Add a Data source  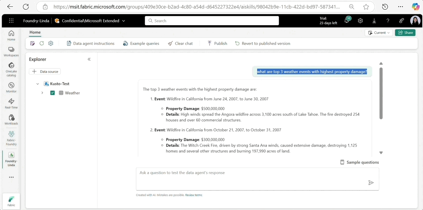point(45,71)
